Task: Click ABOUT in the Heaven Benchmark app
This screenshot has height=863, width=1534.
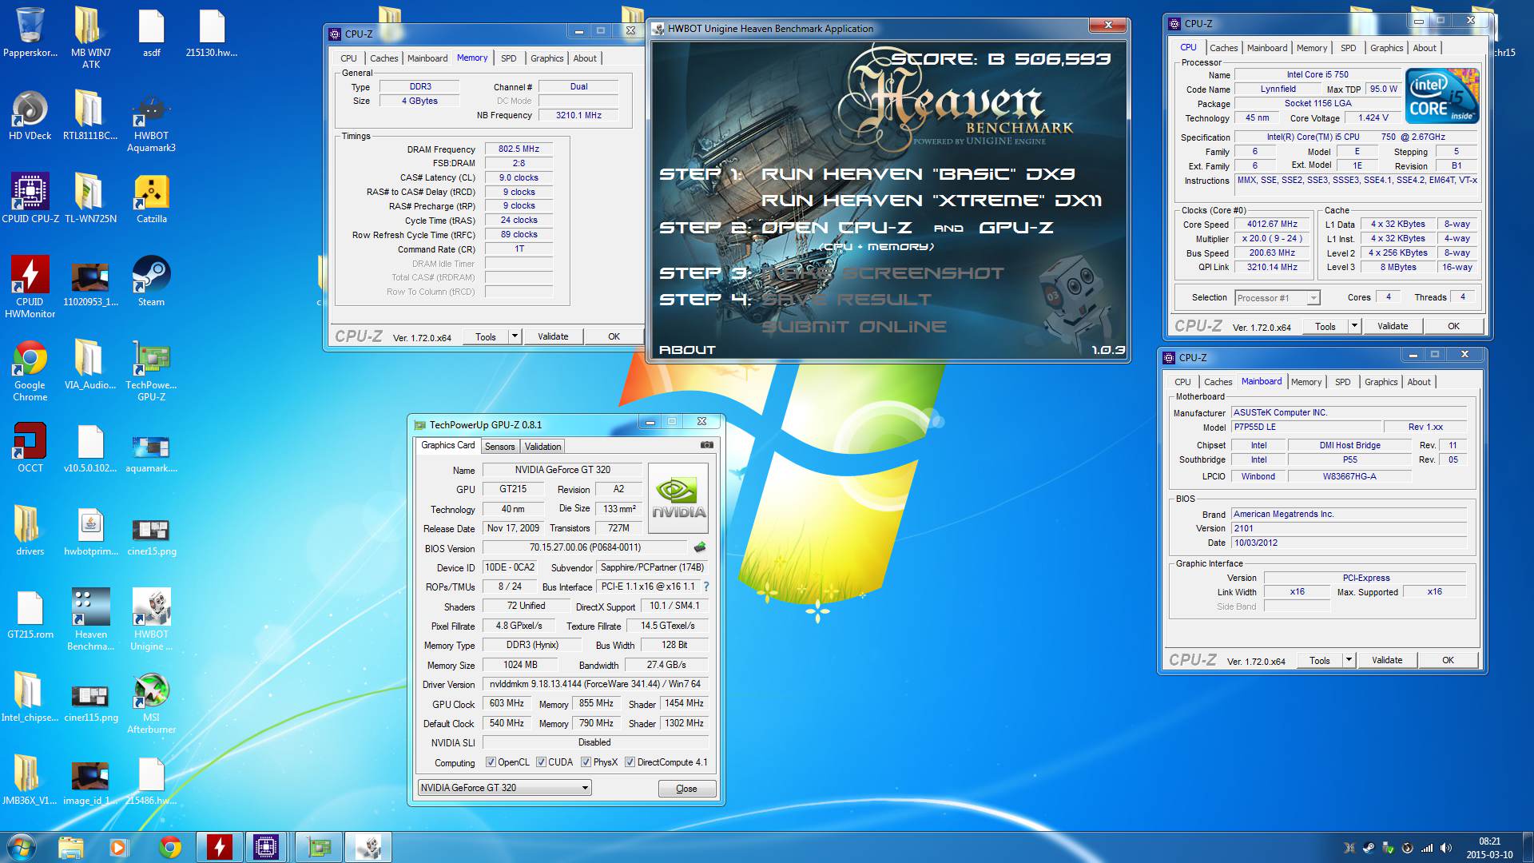Action: coord(687,350)
